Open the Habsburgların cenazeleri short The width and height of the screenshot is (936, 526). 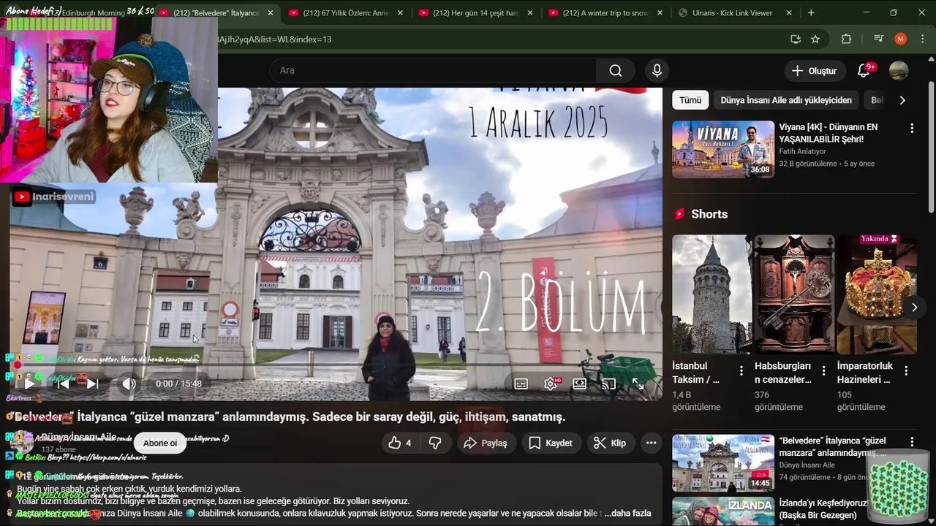coord(794,294)
